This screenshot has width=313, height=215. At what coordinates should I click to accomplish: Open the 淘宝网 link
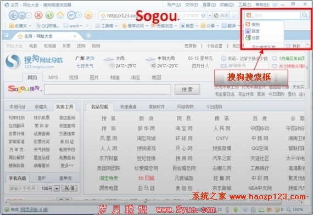[184, 128]
